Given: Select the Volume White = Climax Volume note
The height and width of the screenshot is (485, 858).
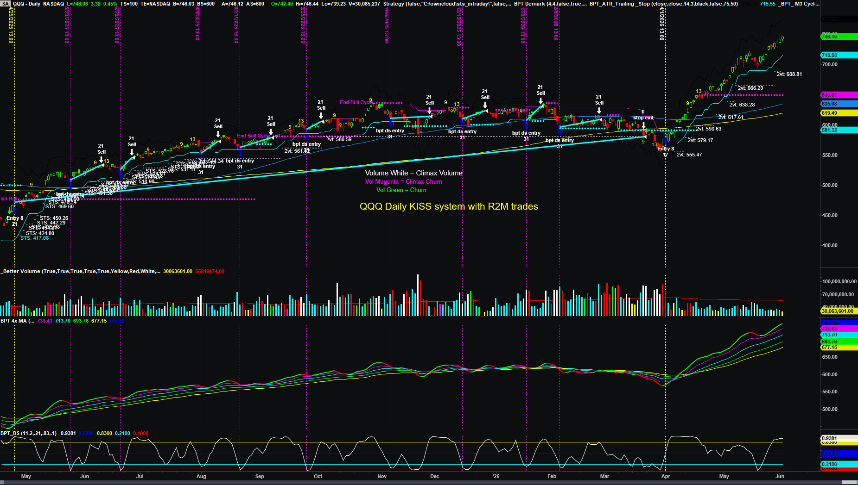Looking at the screenshot, I should [x=413, y=173].
